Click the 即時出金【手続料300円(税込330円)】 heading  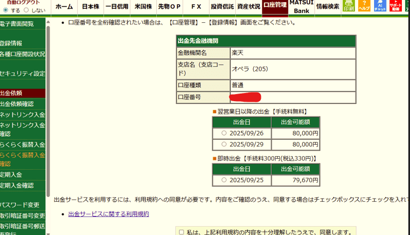pyautogui.click(x=265, y=158)
